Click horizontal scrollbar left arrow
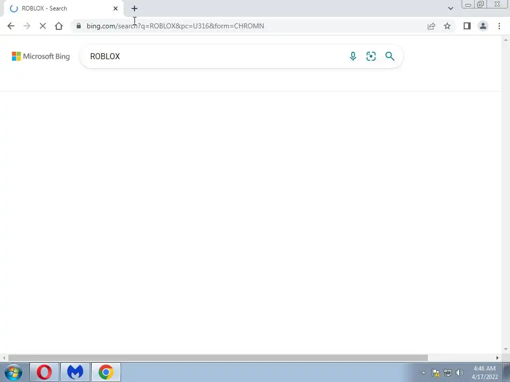 click(x=4, y=358)
